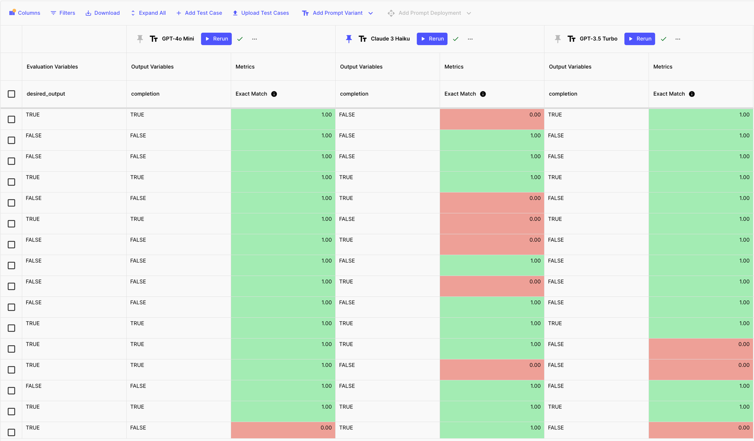Click Exact Match info icon under GPT-4o Mini
The height and width of the screenshot is (441, 754).
274,94
